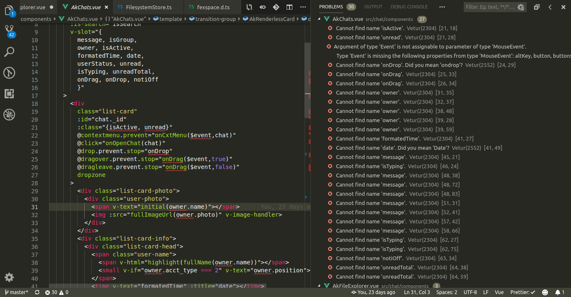571x297 pixels.
Task: Click the compare changes icon in editor toolbar
Action: click(x=249, y=7)
